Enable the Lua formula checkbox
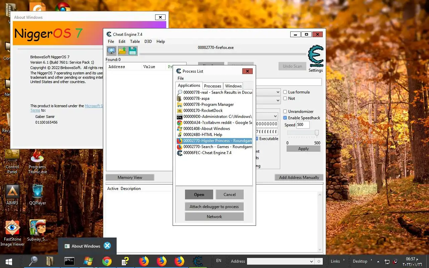Image resolution: width=429 pixels, height=268 pixels. tap(285, 92)
